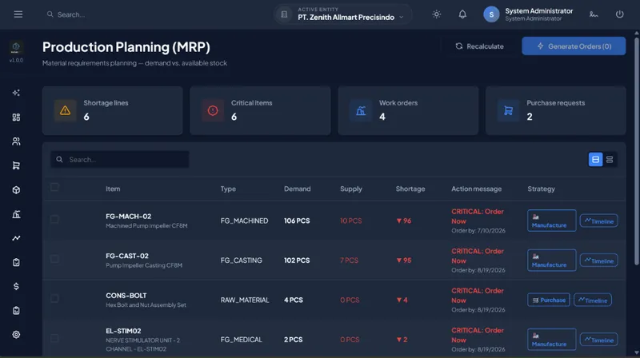Click Manufacture strategy for EL-STIM02
This screenshot has height=358, width=640.
coord(551,340)
